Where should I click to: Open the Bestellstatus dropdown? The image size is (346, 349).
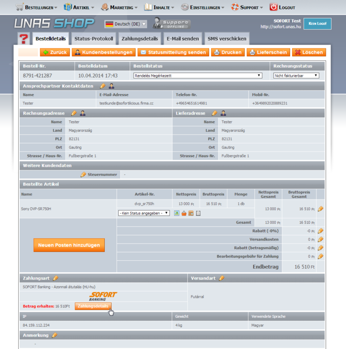(x=198, y=76)
